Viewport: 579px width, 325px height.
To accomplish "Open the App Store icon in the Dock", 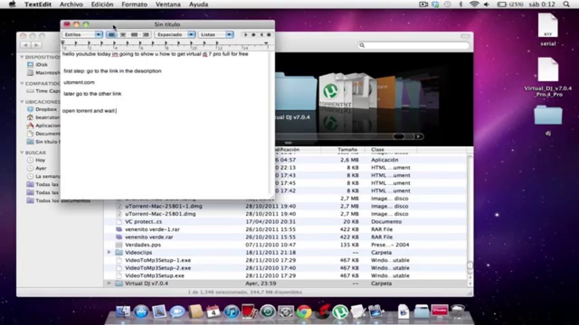I will (x=142, y=312).
